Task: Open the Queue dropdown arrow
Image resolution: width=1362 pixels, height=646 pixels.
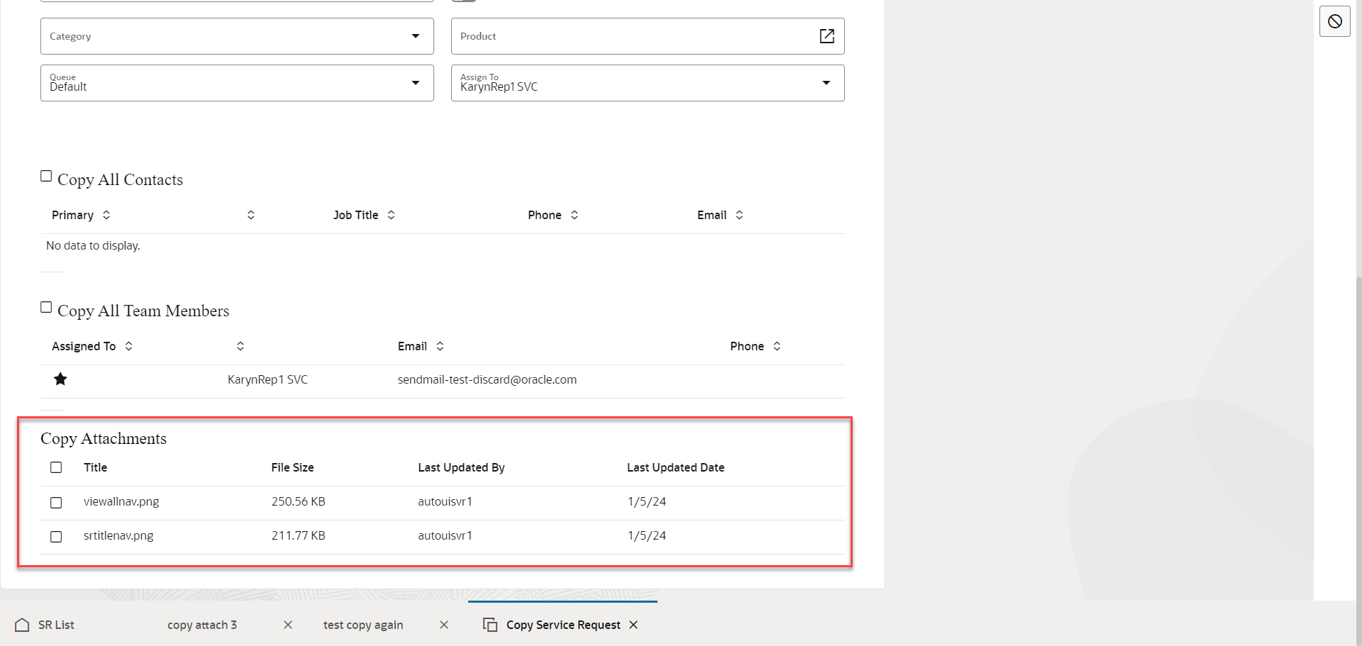Action: [x=416, y=83]
